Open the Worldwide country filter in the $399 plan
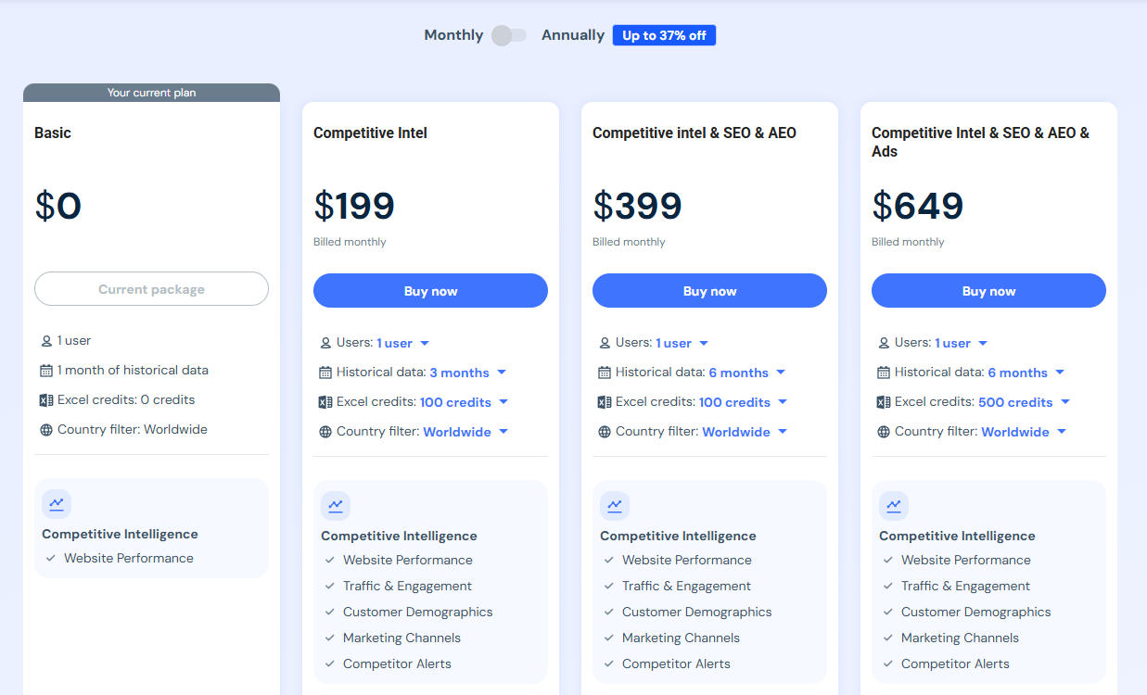 (x=745, y=432)
